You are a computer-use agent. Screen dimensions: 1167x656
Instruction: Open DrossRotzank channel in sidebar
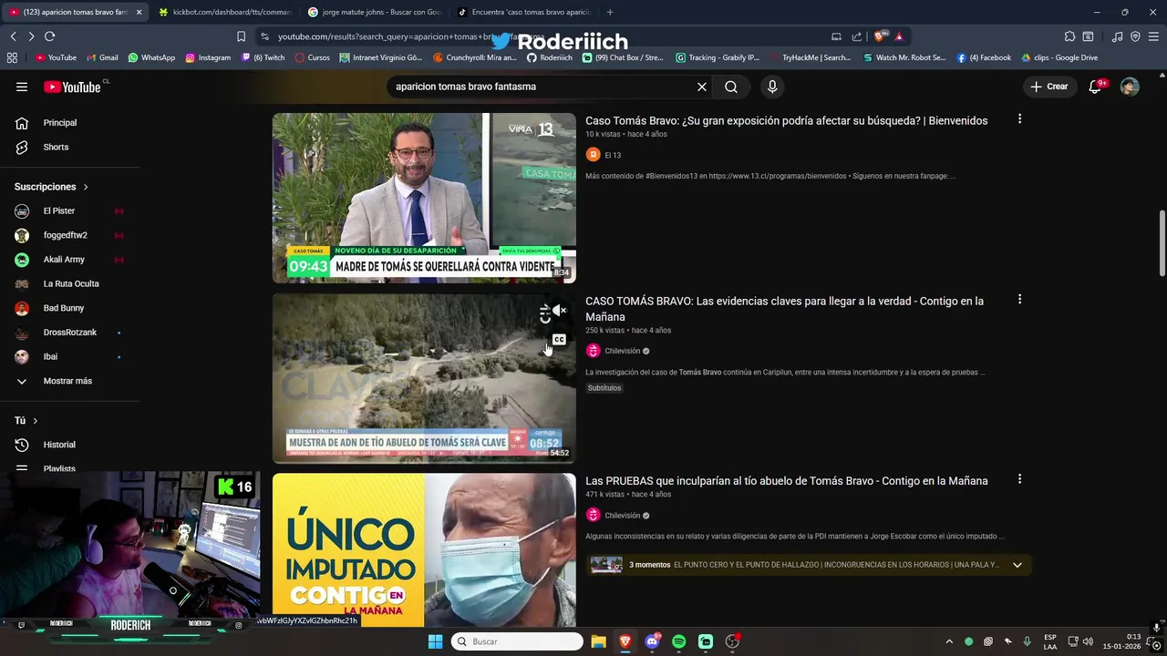coord(68,333)
